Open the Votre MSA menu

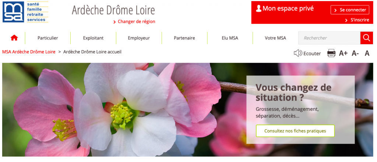tap(275, 38)
